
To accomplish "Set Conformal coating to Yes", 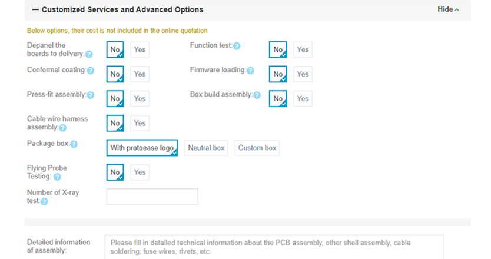I will 140,74.
